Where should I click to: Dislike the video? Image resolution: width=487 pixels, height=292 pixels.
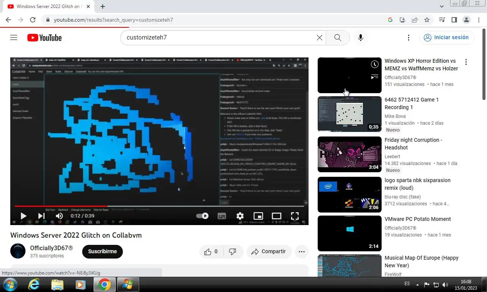click(x=232, y=252)
